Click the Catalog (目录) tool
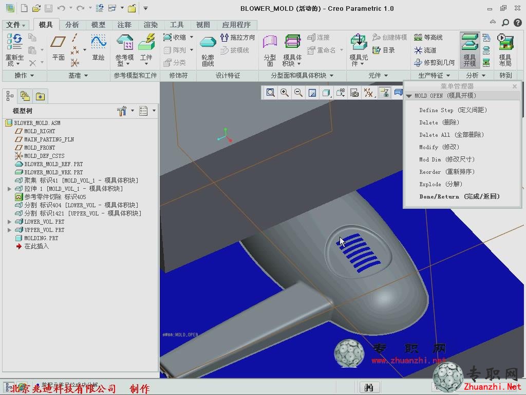The image size is (526, 395). coord(383,50)
